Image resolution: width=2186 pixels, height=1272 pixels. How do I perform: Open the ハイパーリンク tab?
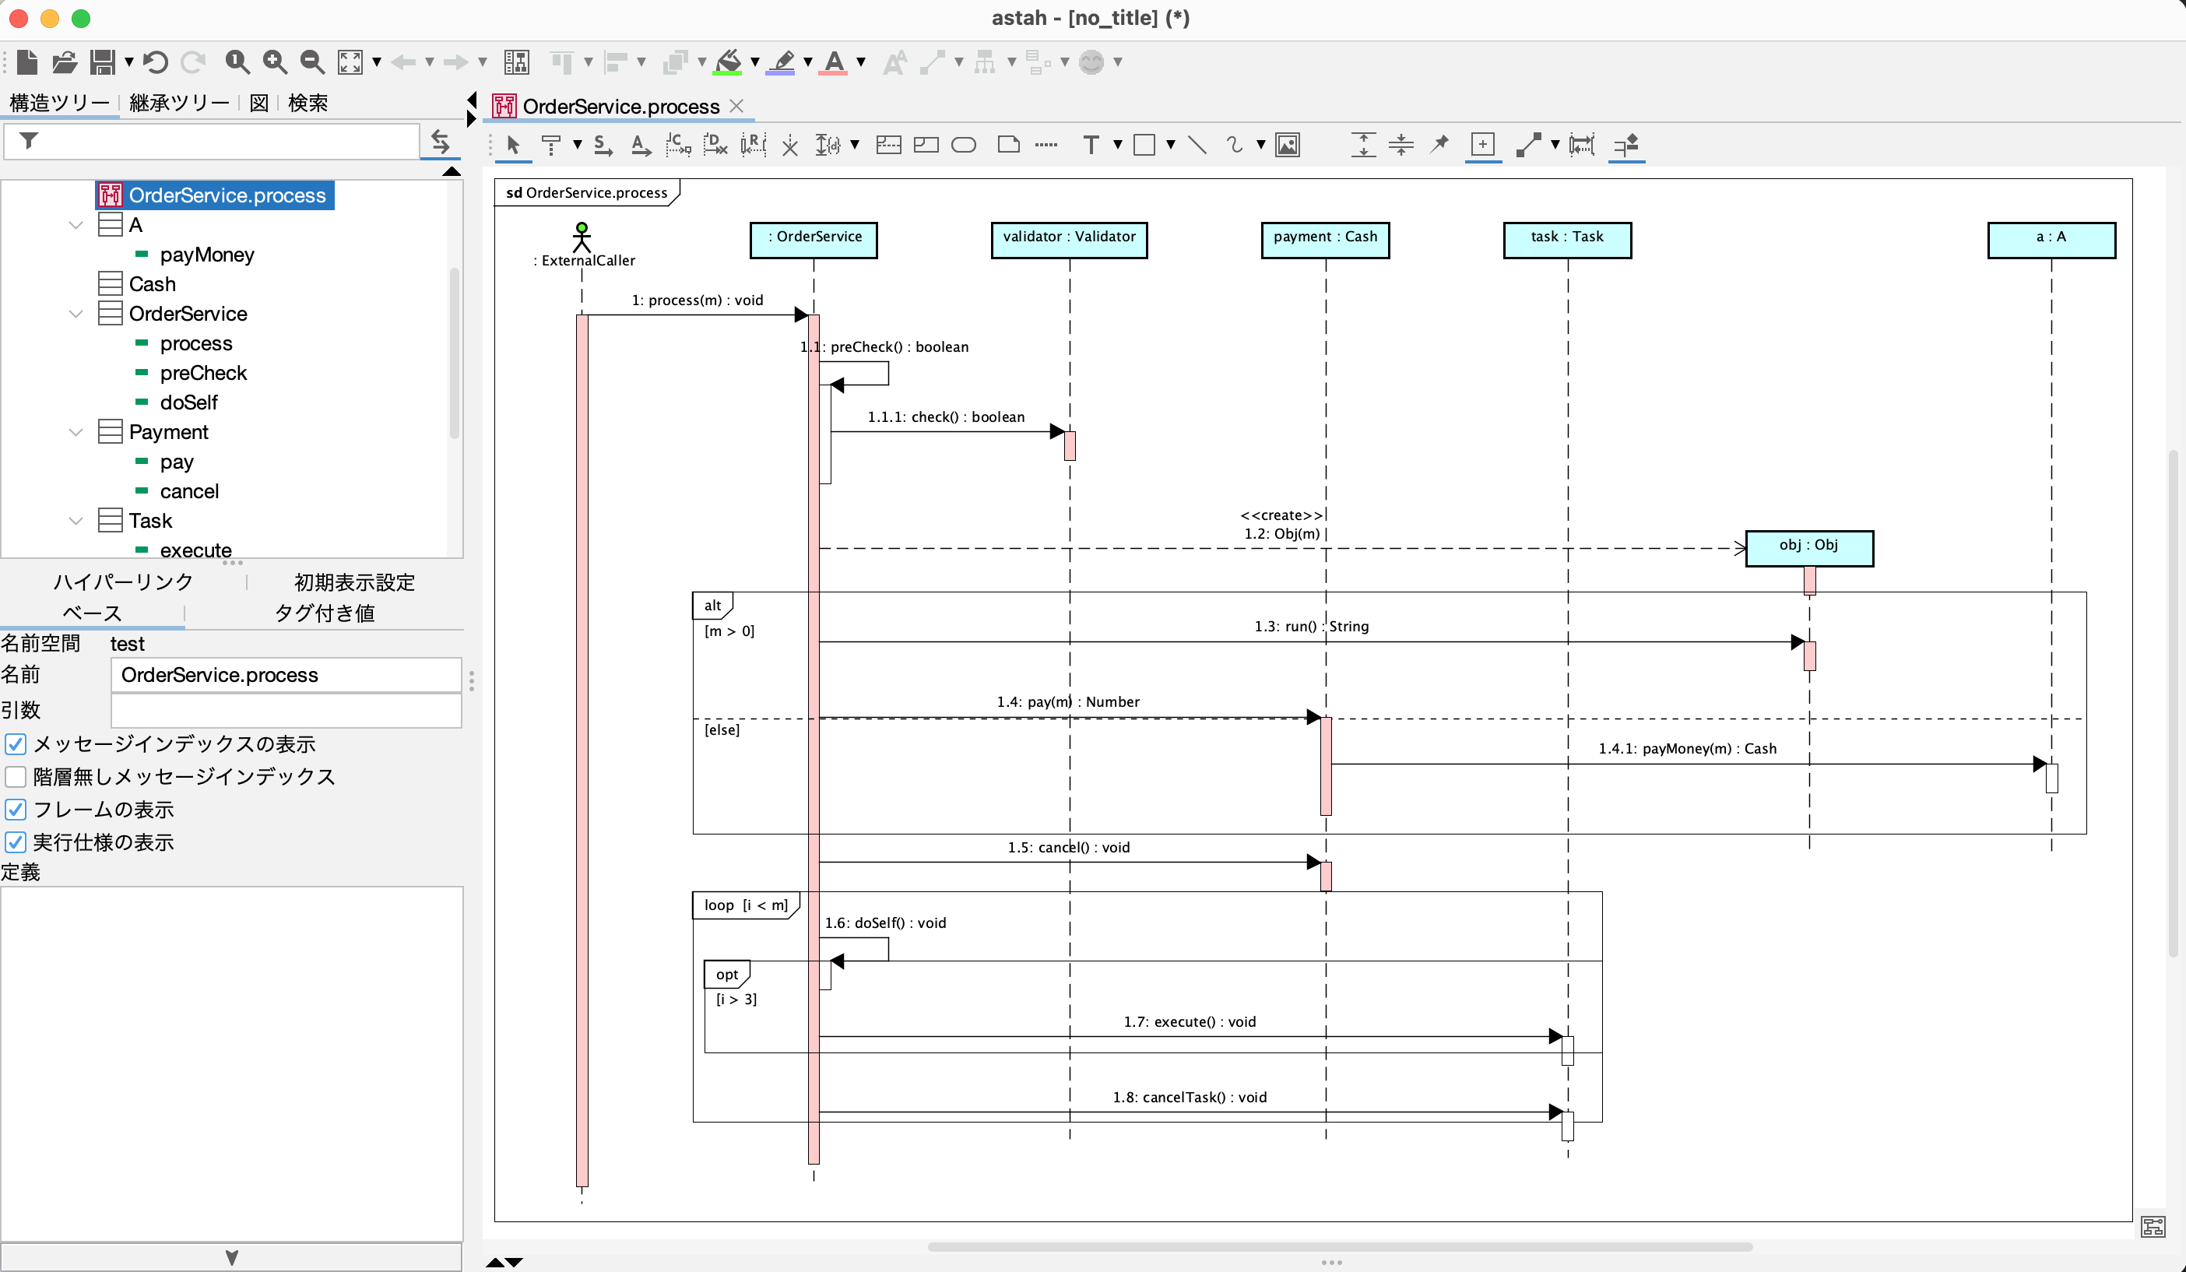coord(123,582)
